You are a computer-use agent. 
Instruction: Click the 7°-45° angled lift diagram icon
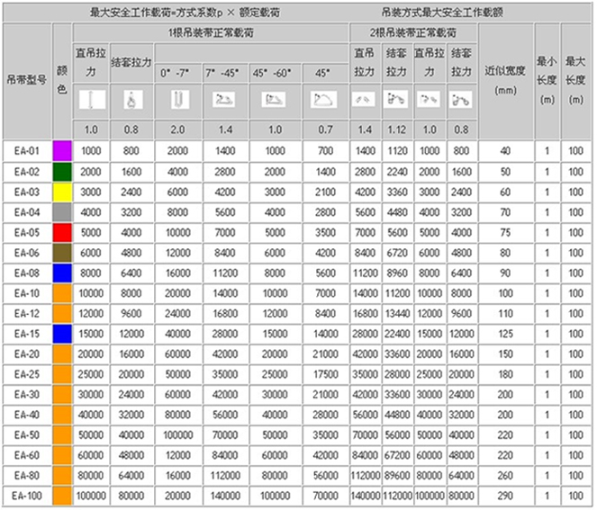tap(223, 100)
